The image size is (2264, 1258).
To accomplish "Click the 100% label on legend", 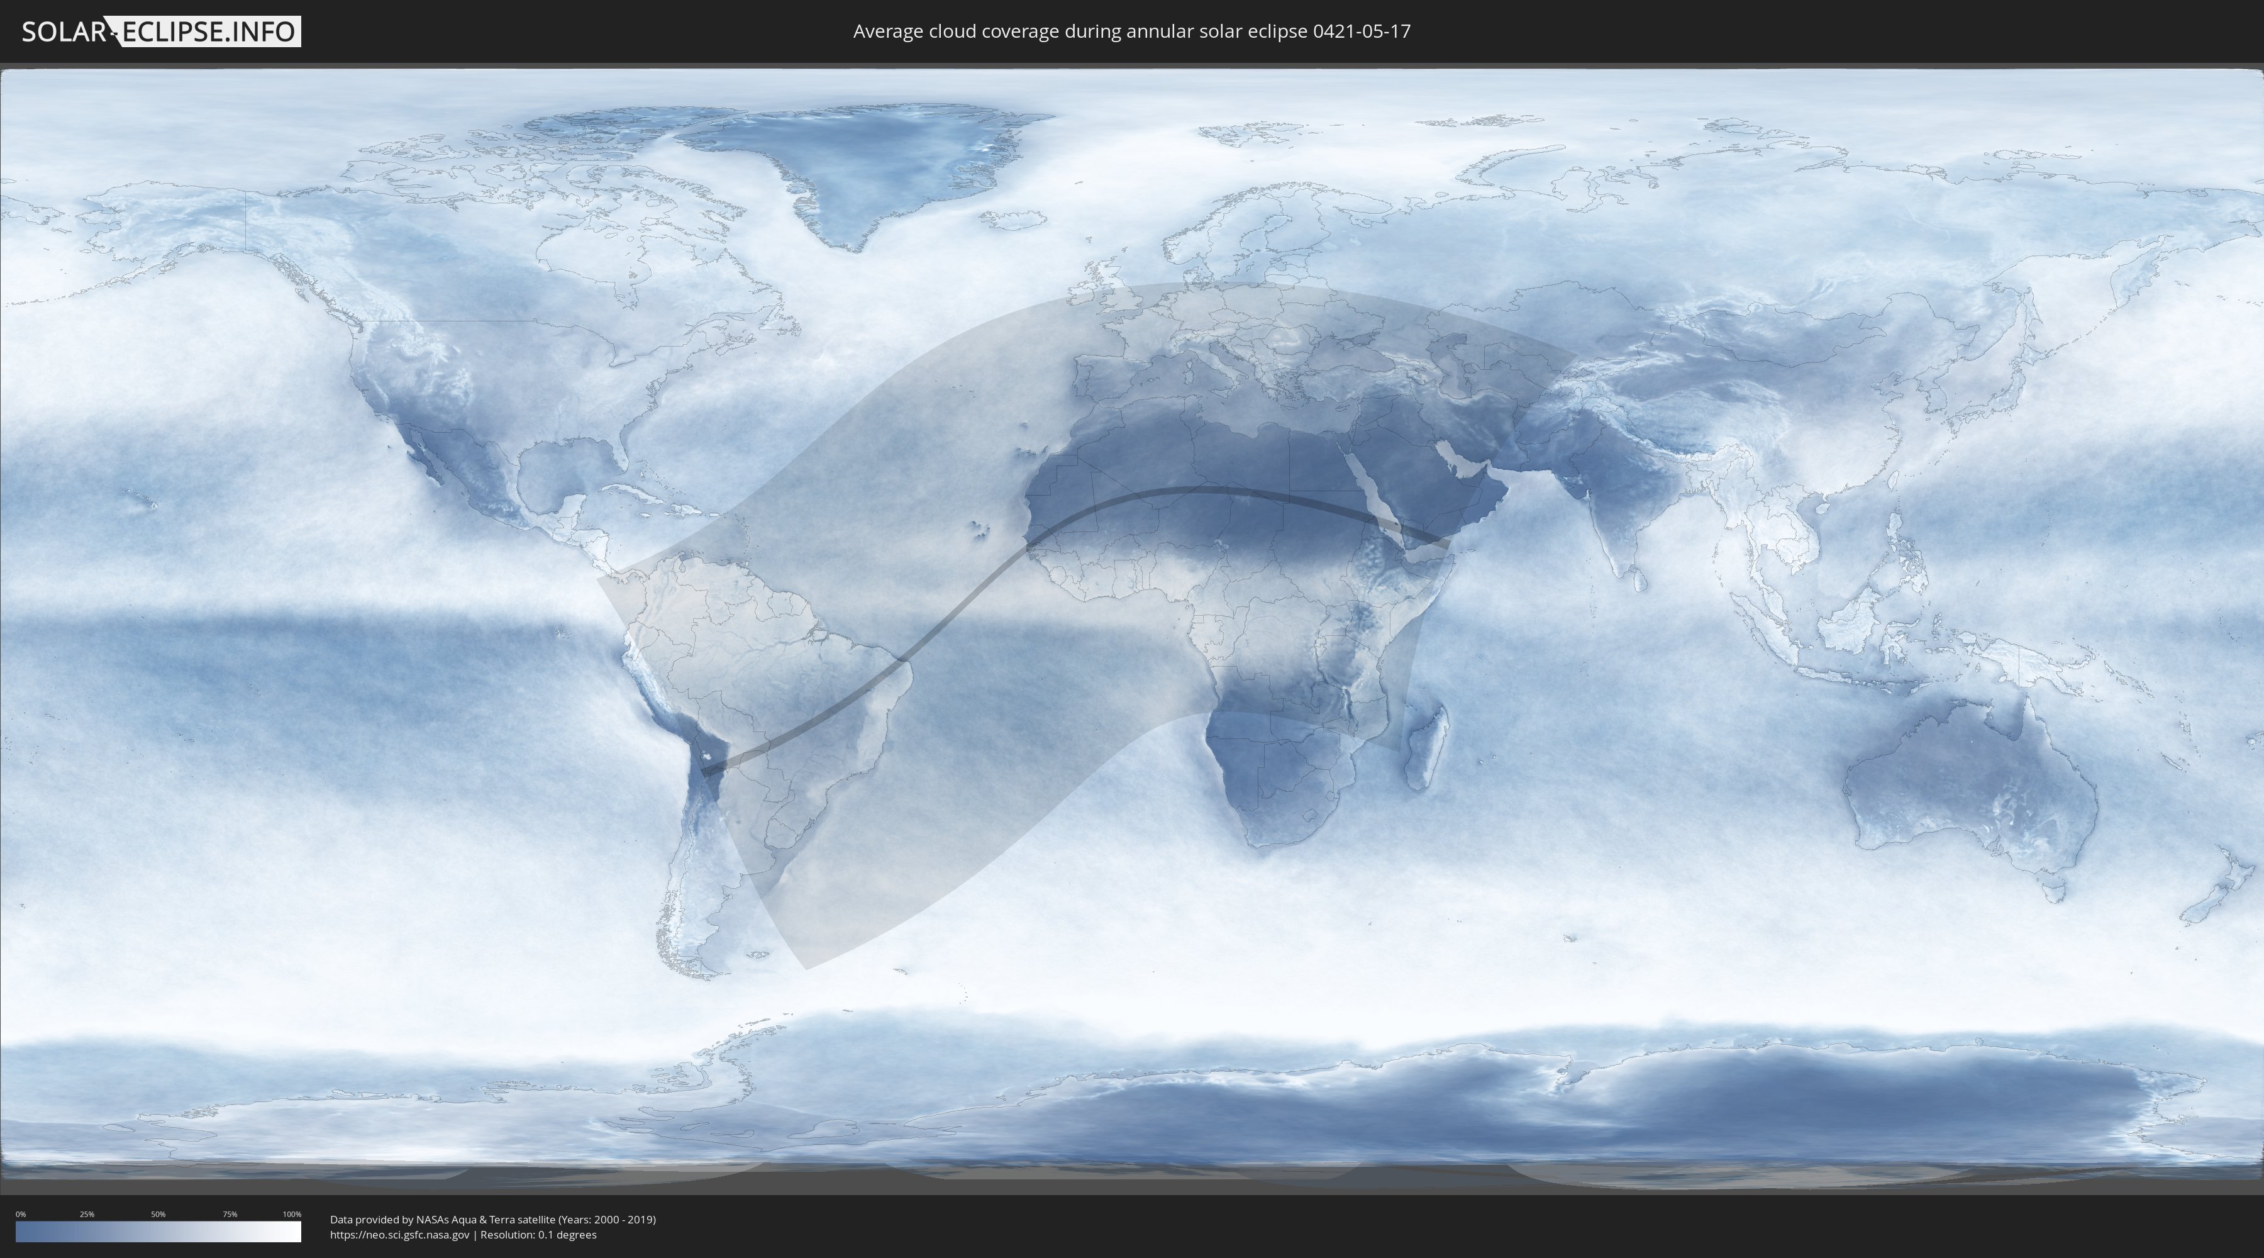I will pyautogui.click(x=292, y=1214).
